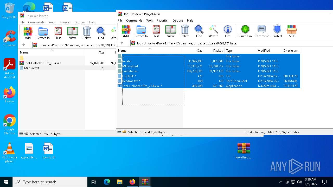Click Find icon in Unlocker-Pro.zip window
Viewport: 333px width, 187px height.
pos(101,33)
